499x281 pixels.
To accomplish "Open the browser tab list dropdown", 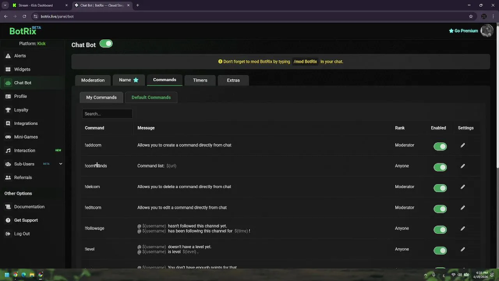I will [5, 5].
